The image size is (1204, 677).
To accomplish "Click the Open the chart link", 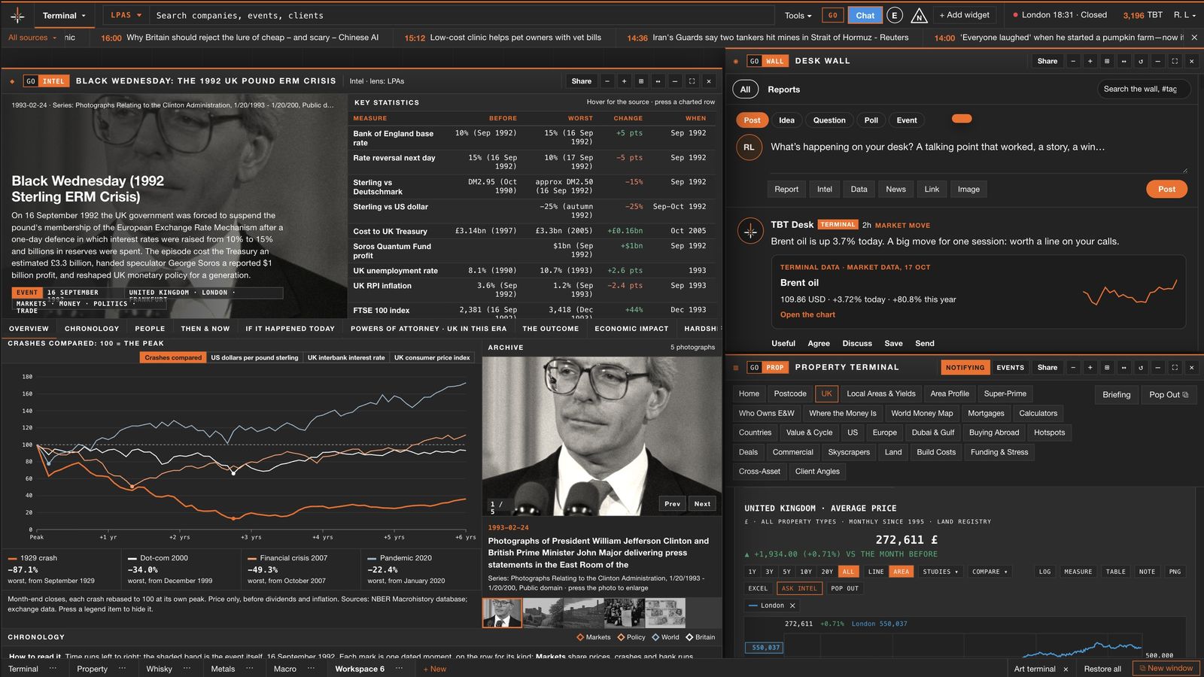I will [807, 314].
